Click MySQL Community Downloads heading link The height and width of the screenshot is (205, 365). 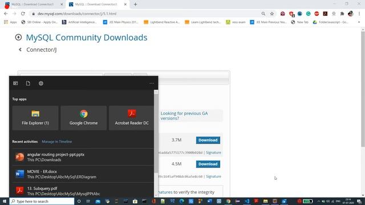pos(87,38)
